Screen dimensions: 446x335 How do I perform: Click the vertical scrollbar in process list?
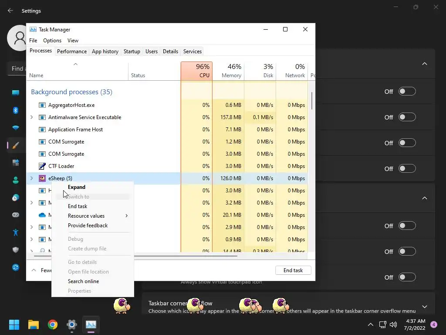coord(312,101)
